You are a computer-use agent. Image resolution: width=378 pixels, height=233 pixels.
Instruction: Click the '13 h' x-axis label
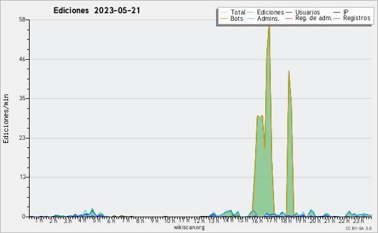214,220
